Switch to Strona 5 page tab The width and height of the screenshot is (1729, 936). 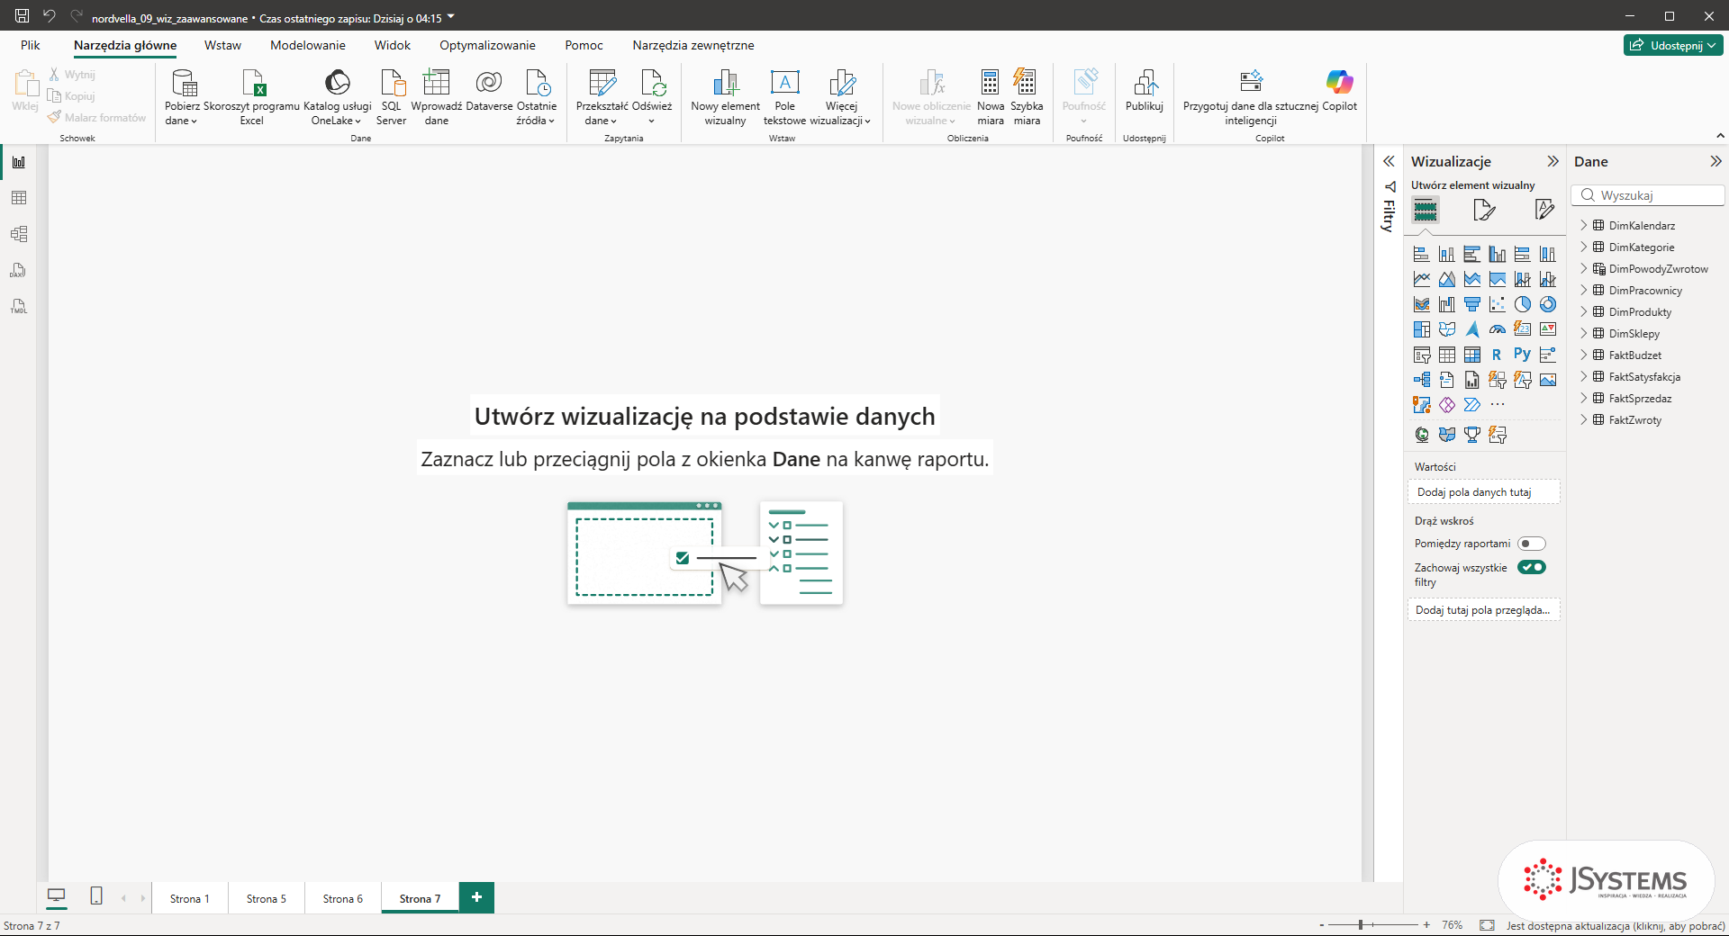[x=267, y=898]
